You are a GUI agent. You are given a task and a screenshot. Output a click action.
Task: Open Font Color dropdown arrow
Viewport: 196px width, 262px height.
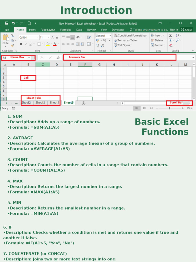58,44
